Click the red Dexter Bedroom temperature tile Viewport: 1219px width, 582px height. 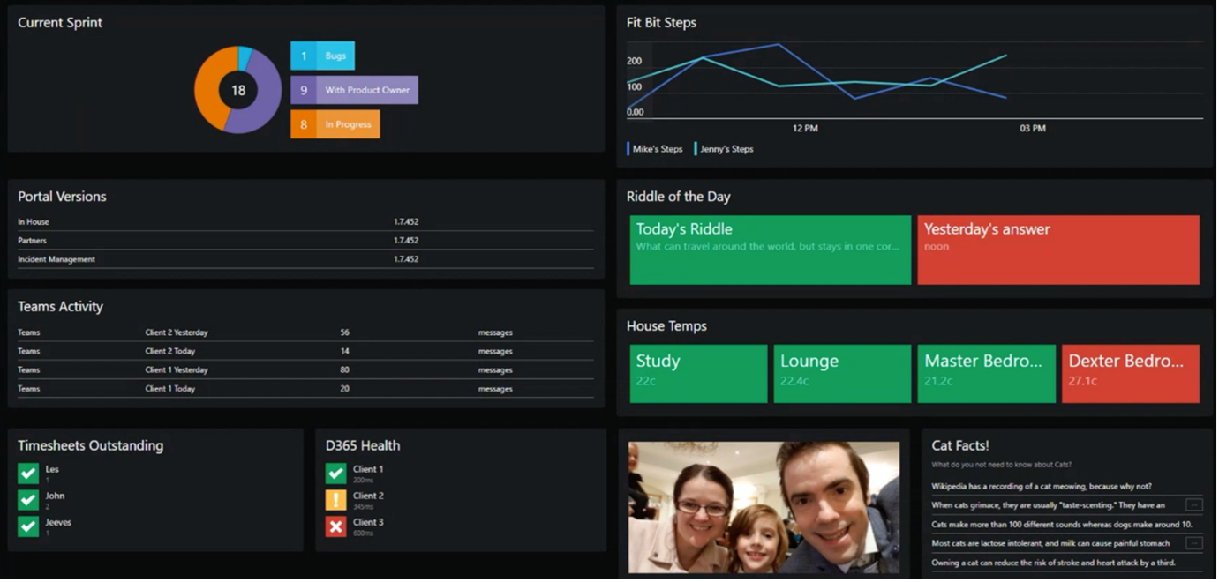[1131, 373]
